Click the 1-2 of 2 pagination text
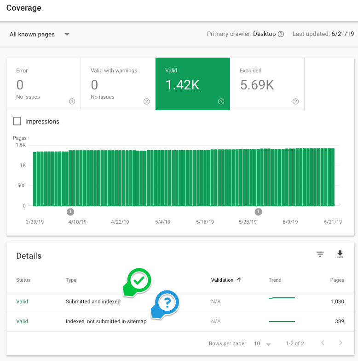358x361 pixels. [295, 343]
